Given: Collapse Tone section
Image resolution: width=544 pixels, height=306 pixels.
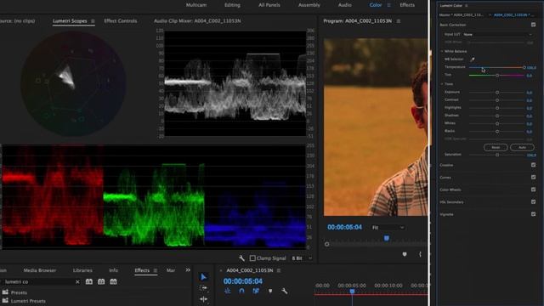Looking at the screenshot, I should [442, 84].
